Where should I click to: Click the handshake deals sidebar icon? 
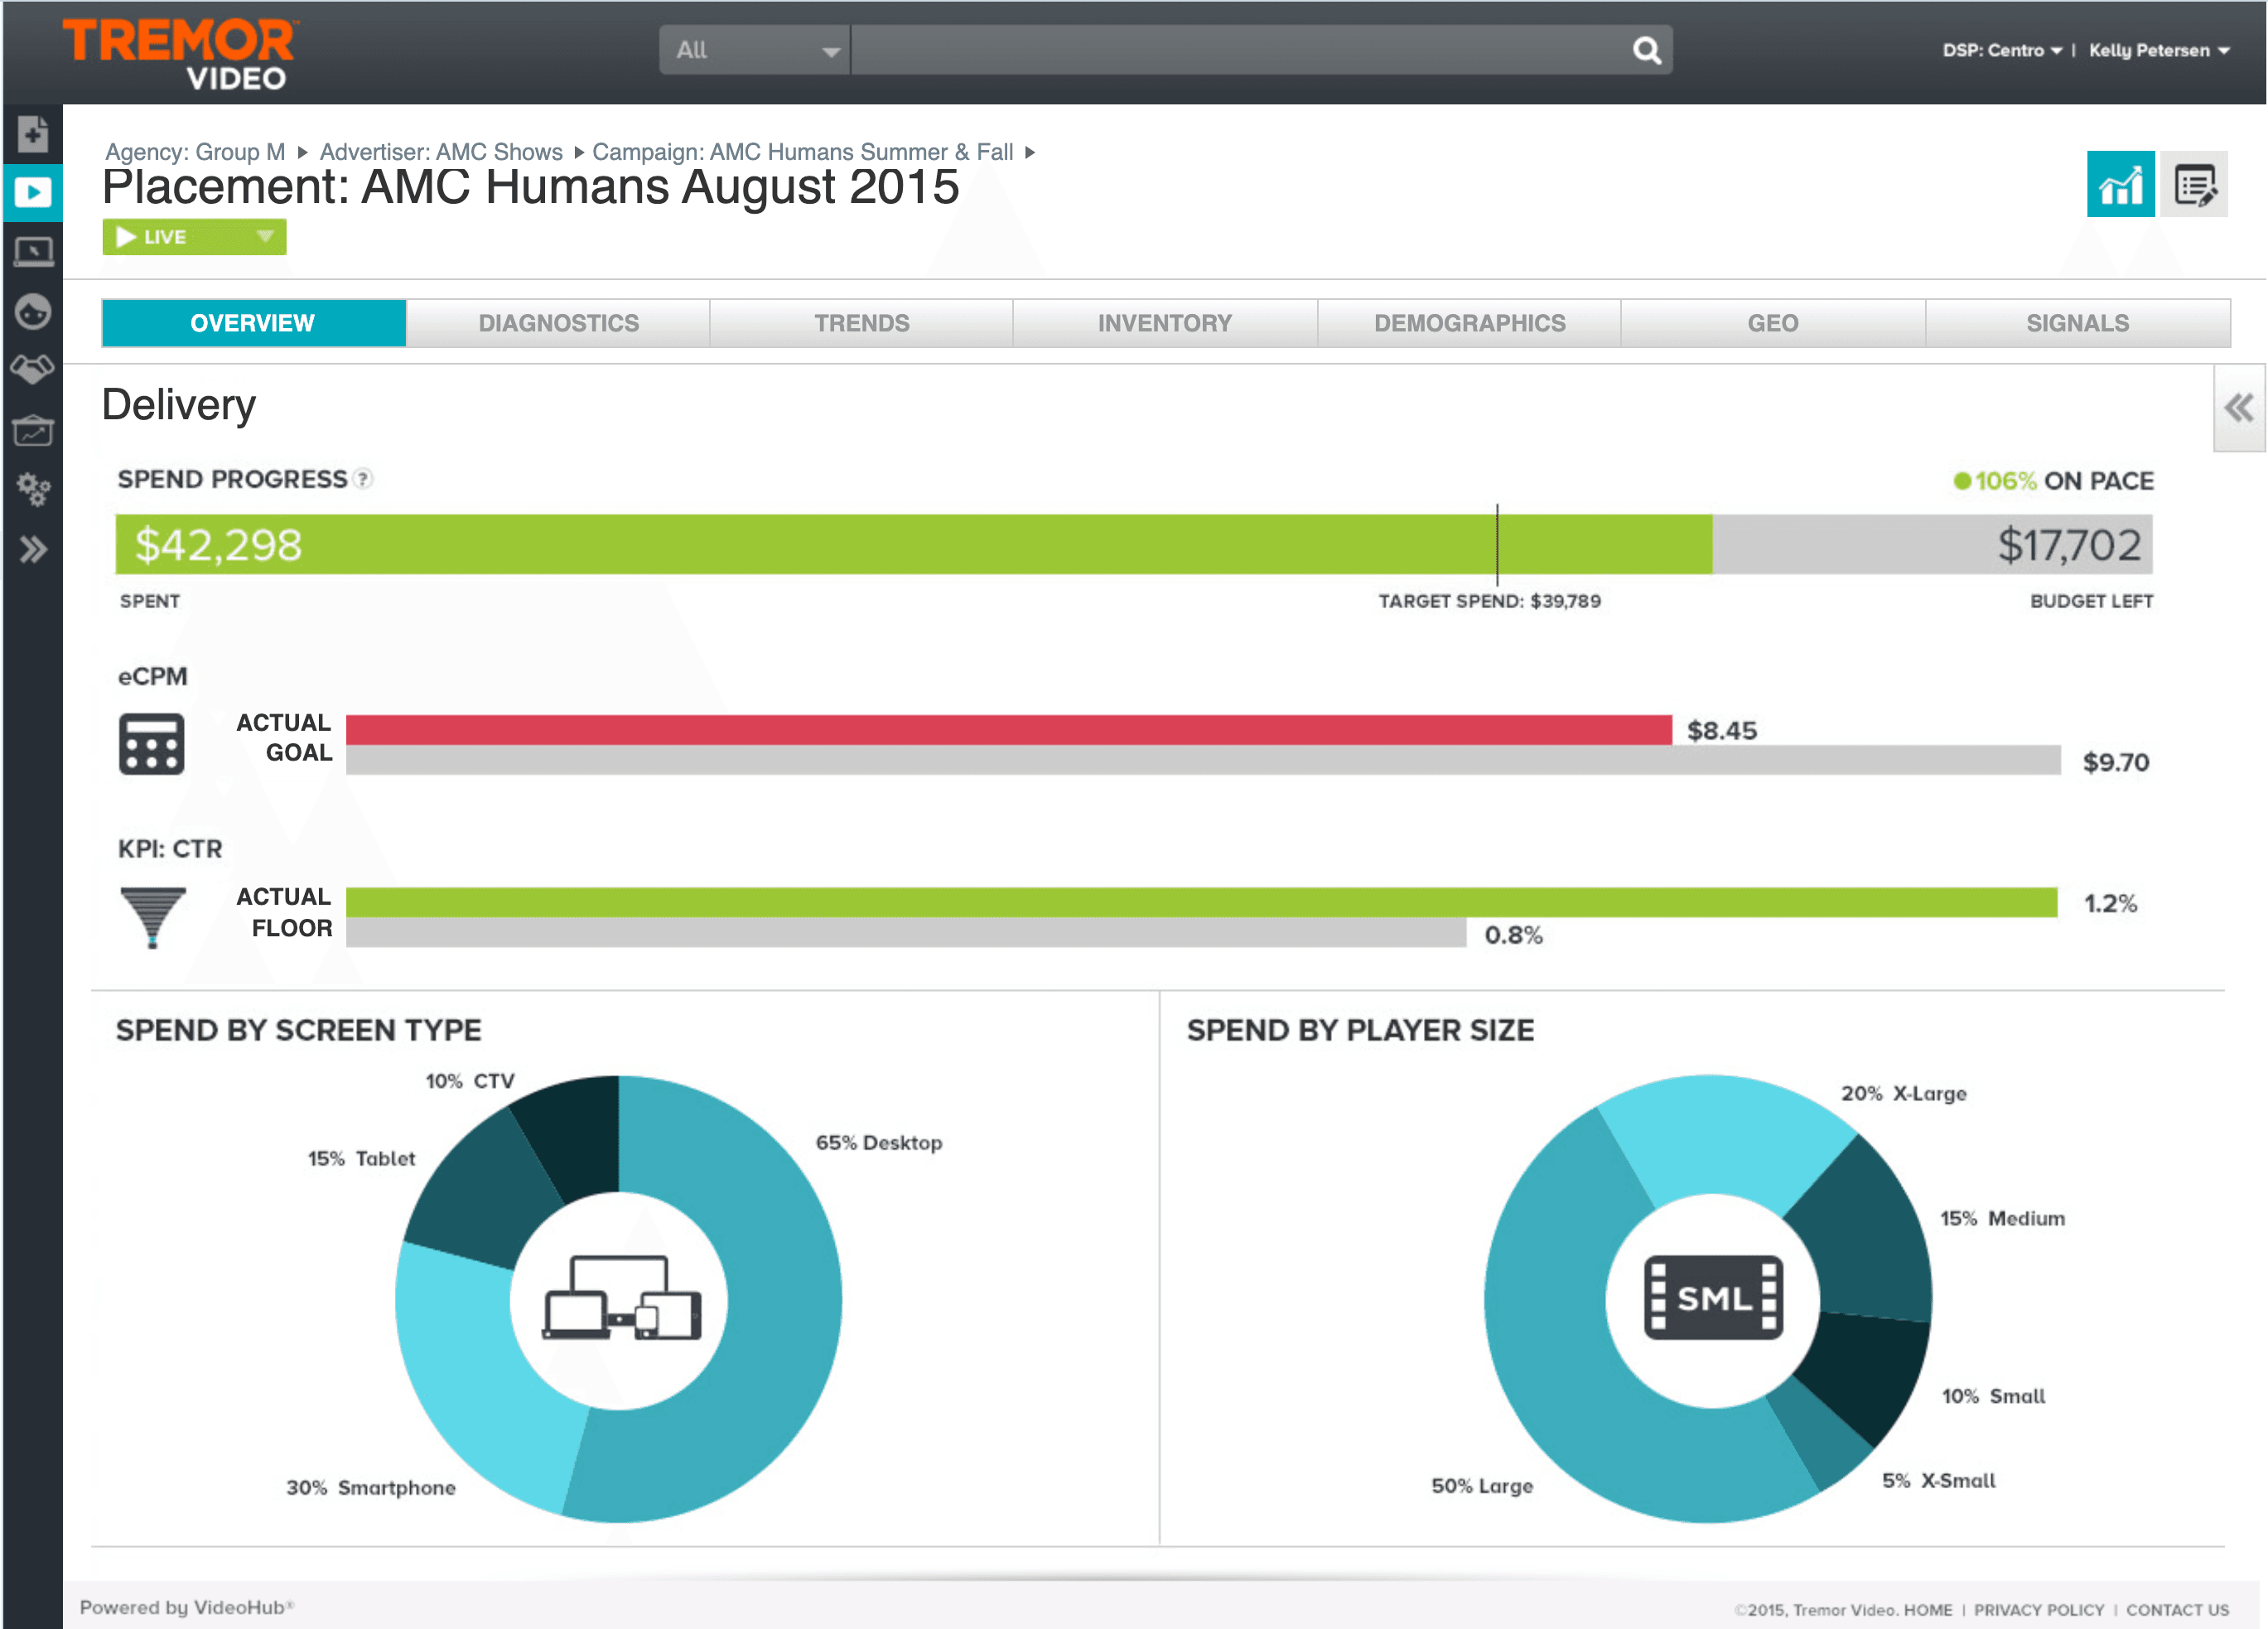pyautogui.click(x=32, y=370)
